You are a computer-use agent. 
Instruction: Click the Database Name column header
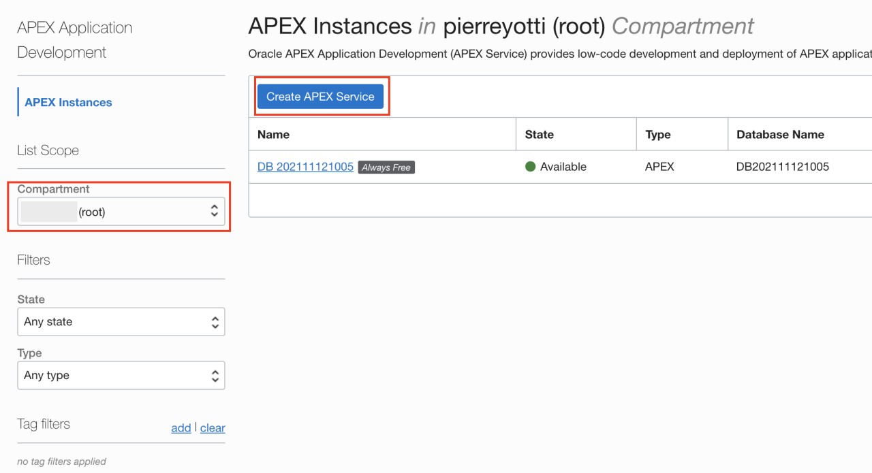[x=781, y=135]
